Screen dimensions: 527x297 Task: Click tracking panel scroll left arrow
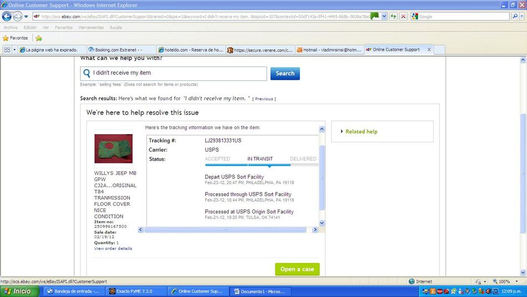tap(140, 229)
